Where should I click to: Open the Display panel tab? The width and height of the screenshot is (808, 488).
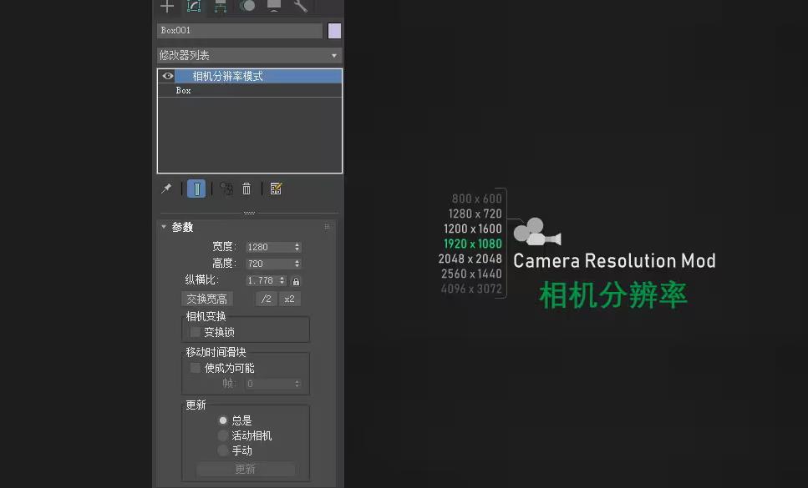[x=274, y=6]
